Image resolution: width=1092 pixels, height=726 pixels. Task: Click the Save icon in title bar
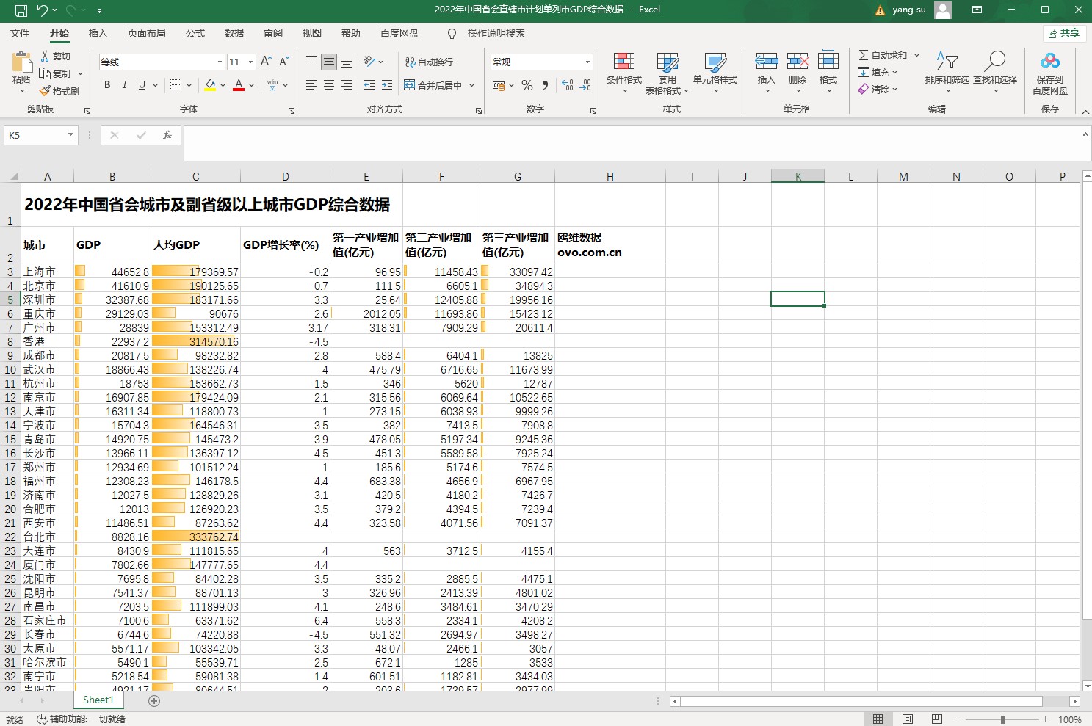pos(21,10)
